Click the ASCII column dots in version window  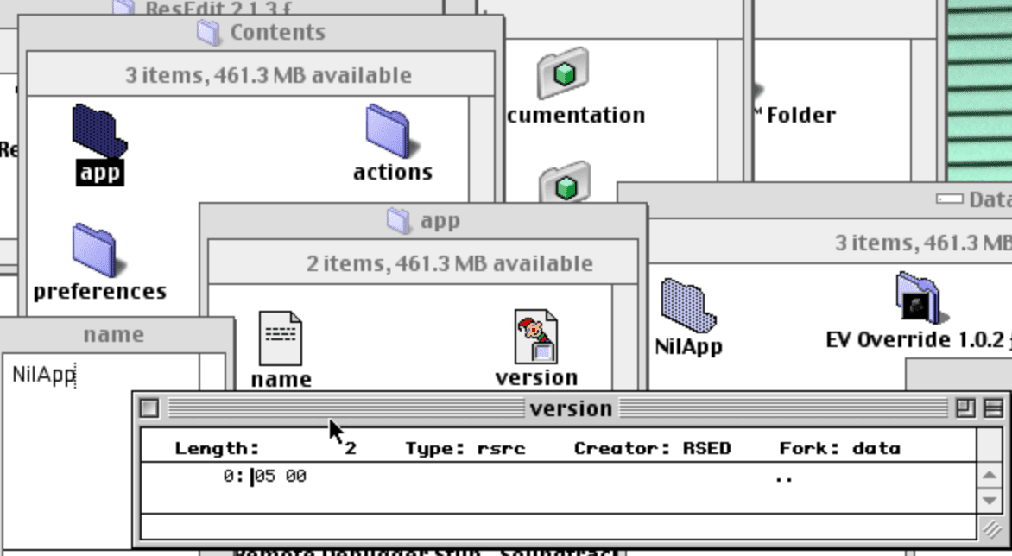(x=784, y=479)
